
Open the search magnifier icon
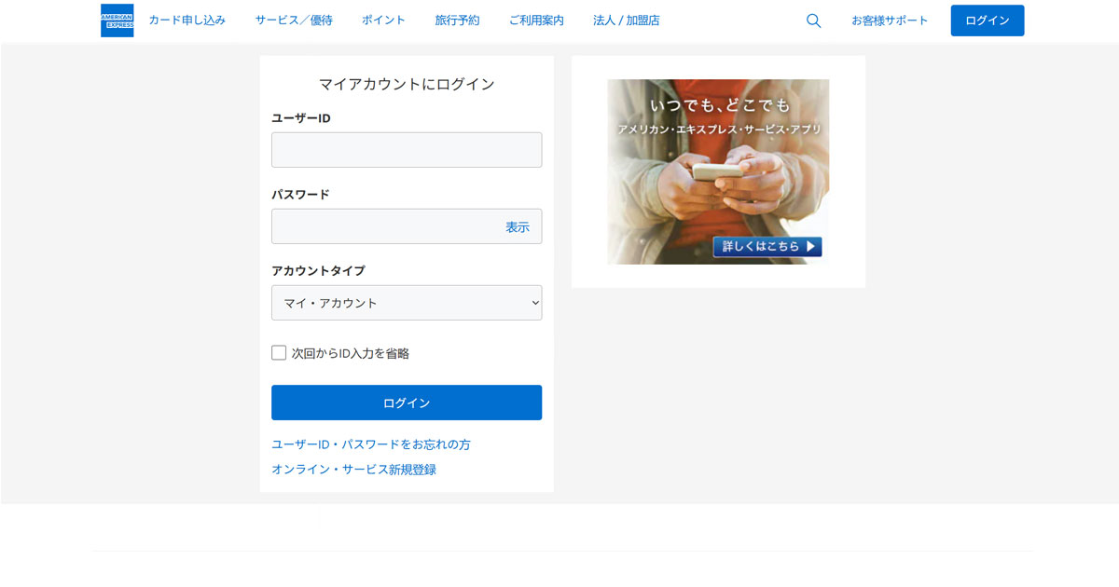point(813,20)
